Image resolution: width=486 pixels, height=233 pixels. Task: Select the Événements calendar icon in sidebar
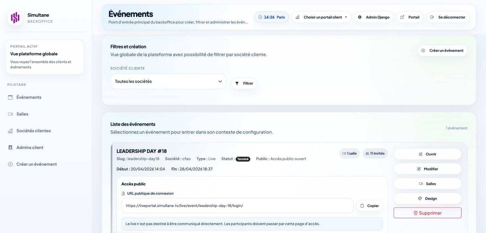click(10, 97)
